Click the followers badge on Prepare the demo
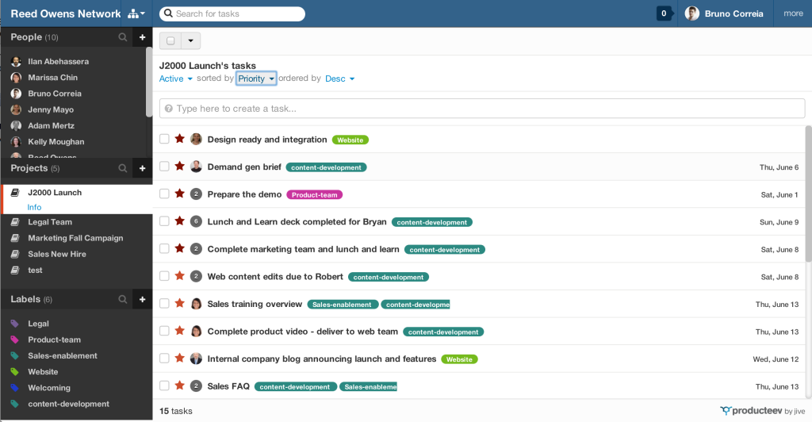812x422 pixels. point(196,194)
